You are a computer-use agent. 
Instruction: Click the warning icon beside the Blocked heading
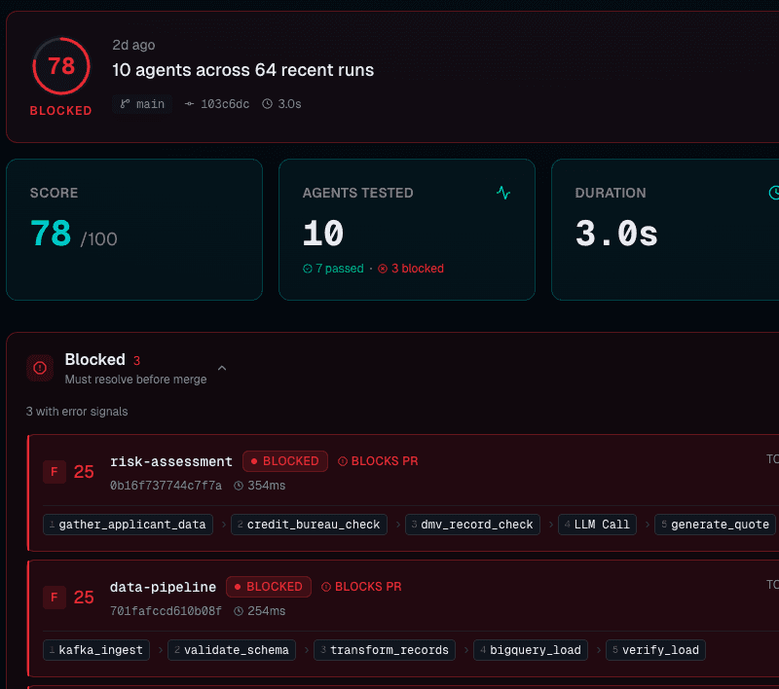(x=40, y=368)
